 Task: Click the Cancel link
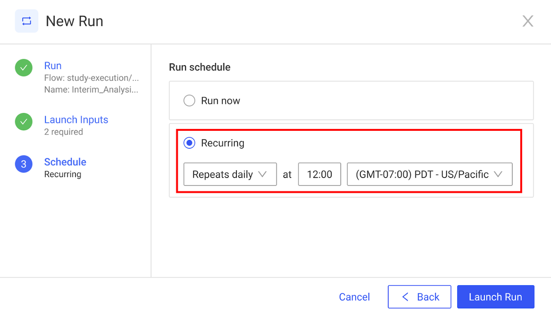click(354, 297)
